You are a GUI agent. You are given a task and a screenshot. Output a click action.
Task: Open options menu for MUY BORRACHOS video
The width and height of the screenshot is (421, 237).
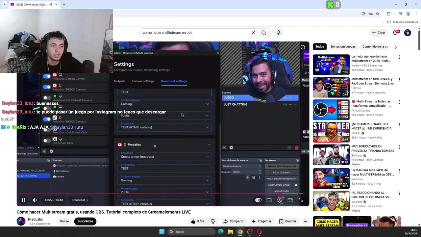(x=399, y=147)
